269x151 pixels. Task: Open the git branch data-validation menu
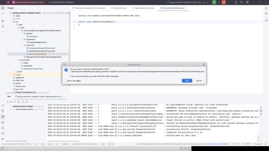[63, 2]
